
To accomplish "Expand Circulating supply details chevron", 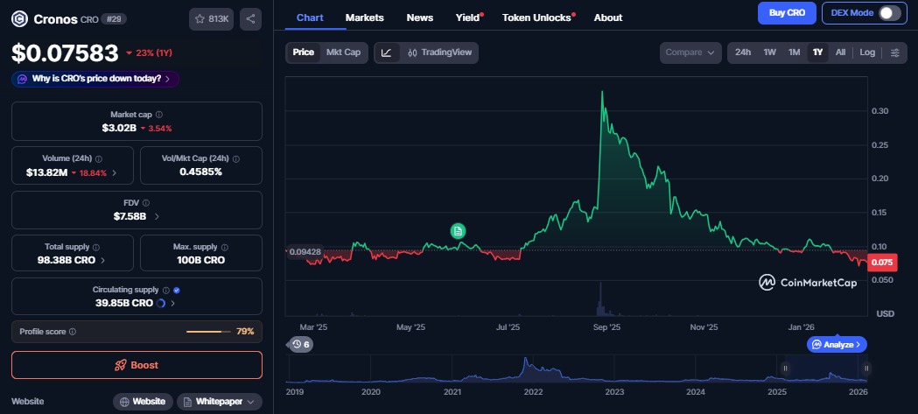I will [172, 304].
